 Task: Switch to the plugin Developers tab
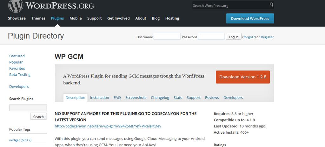[x=233, y=98]
